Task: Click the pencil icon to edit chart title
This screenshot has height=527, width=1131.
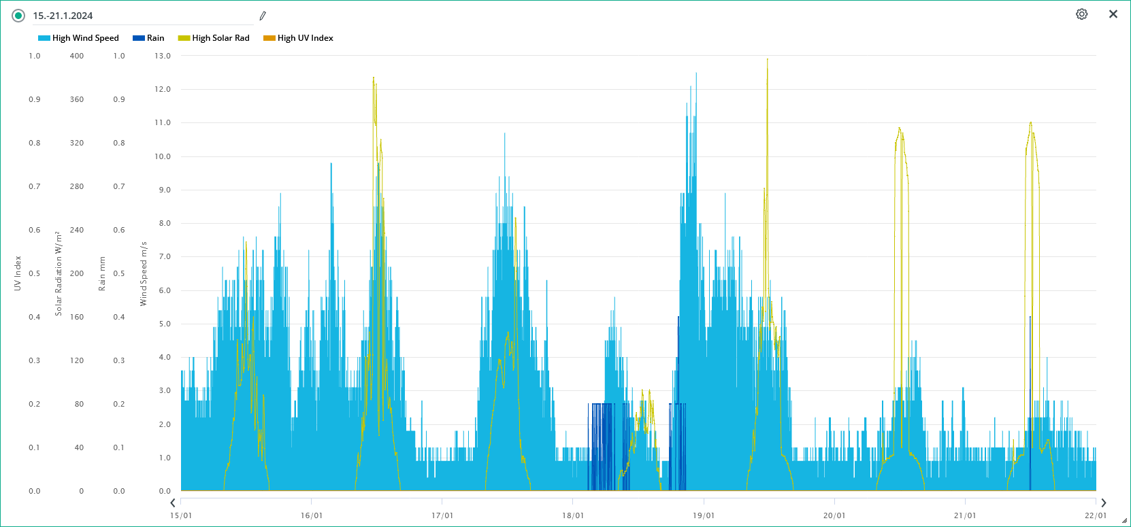Action: [263, 16]
